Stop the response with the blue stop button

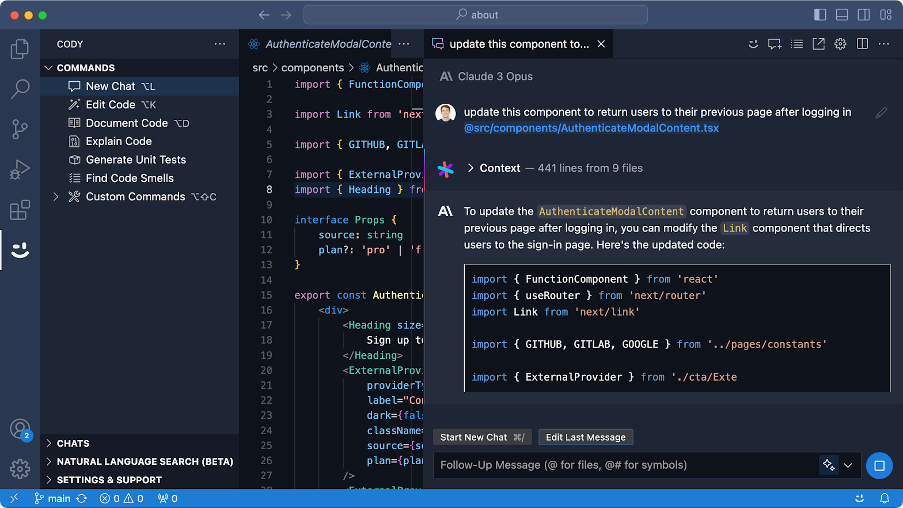(x=879, y=465)
